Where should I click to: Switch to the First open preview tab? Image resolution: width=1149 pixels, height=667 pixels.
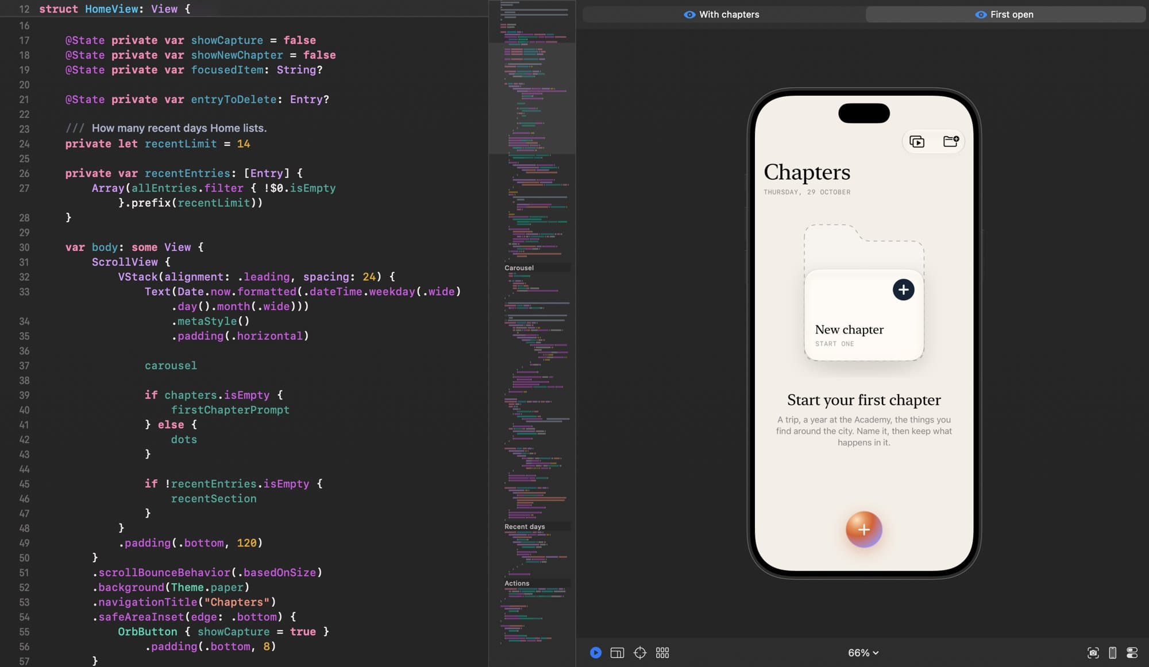point(1004,14)
